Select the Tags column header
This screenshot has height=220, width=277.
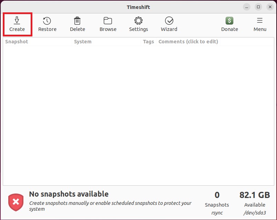pos(148,42)
